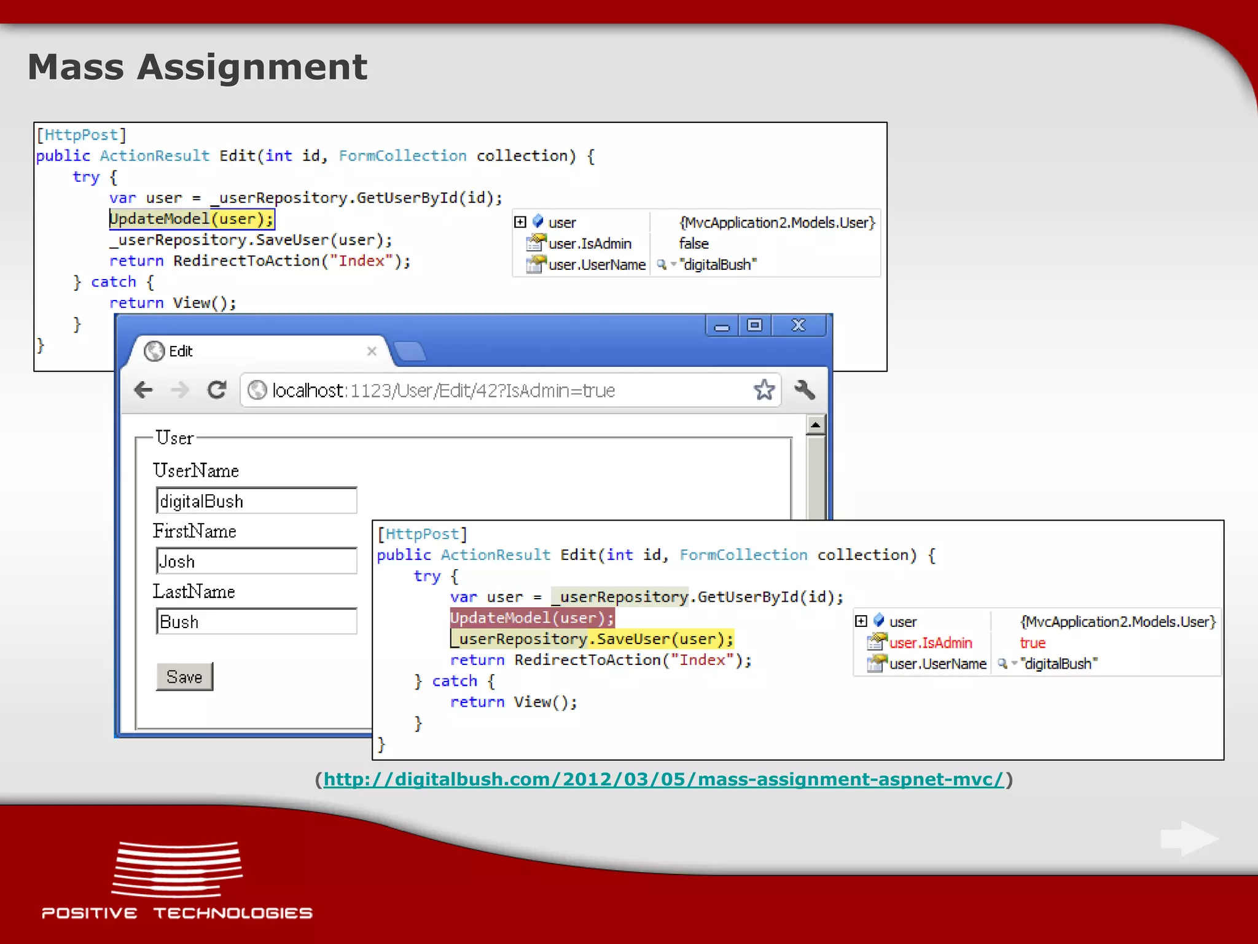Viewport: 1258px width, 944px height.
Task: Focus the LastName field containing Bush
Action: click(257, 621)
